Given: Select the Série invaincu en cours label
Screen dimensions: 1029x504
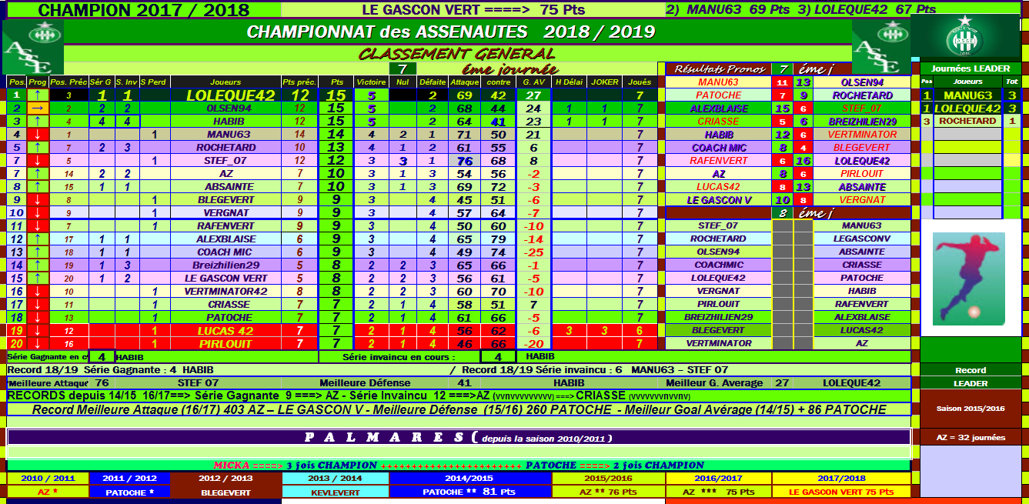Looking at the screenshot, I should pyautogui.click(x=399, y=357).
